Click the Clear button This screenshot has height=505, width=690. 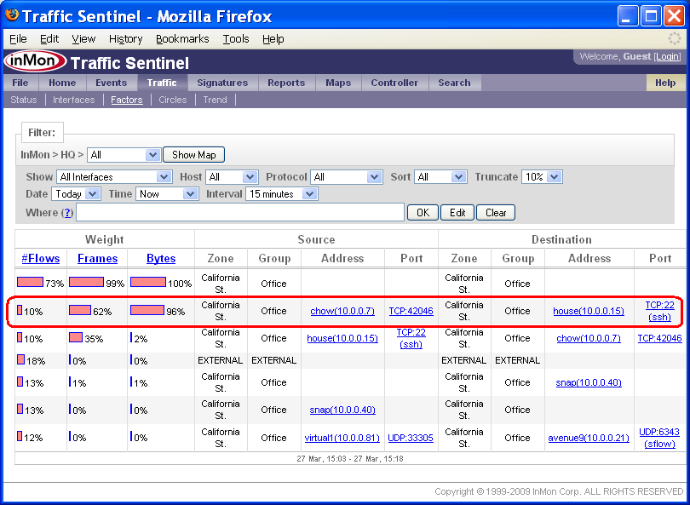pos(496,213)
